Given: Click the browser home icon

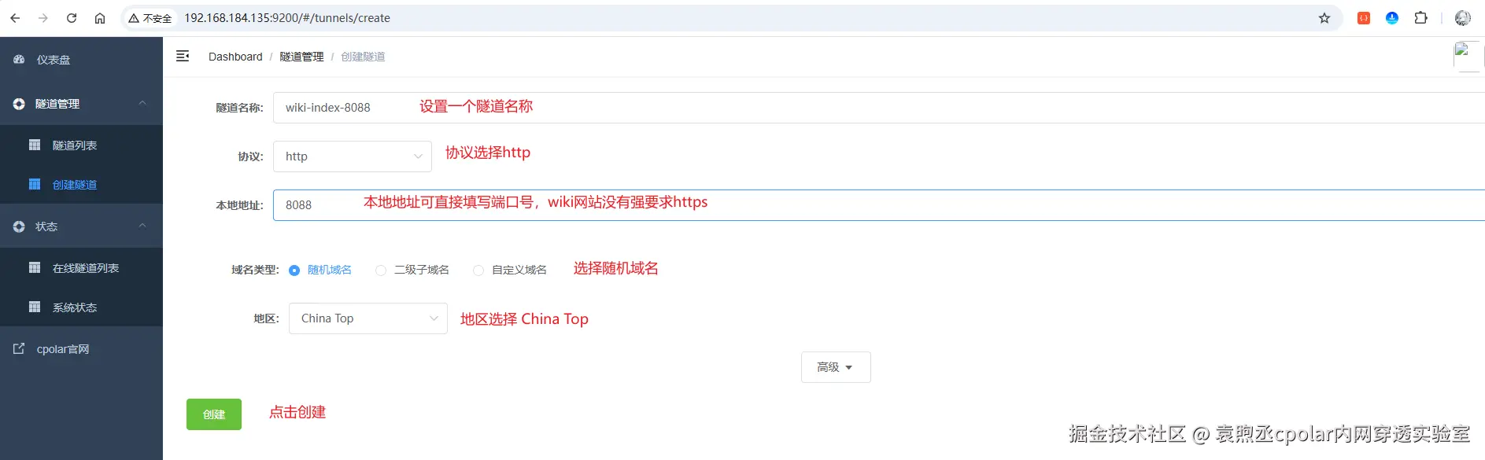Looking at the screenshot, I should pos(100,18).
